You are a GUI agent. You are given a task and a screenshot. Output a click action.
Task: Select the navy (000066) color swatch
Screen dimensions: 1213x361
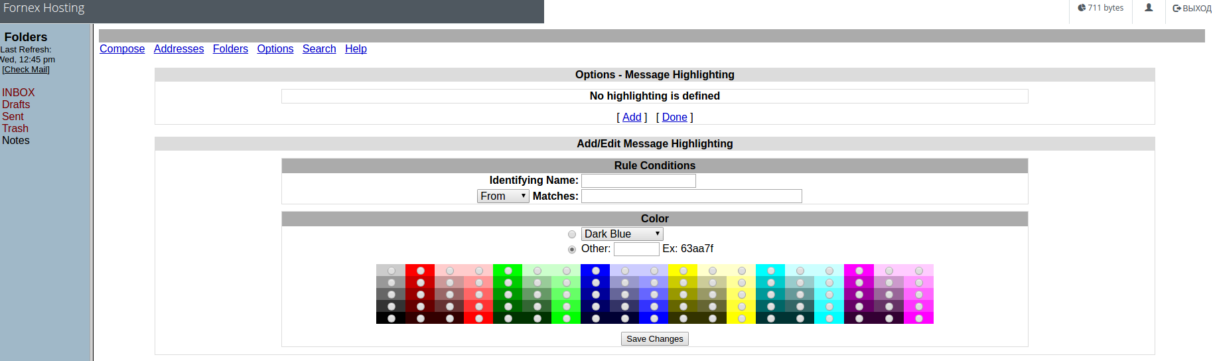pos(596,307)
